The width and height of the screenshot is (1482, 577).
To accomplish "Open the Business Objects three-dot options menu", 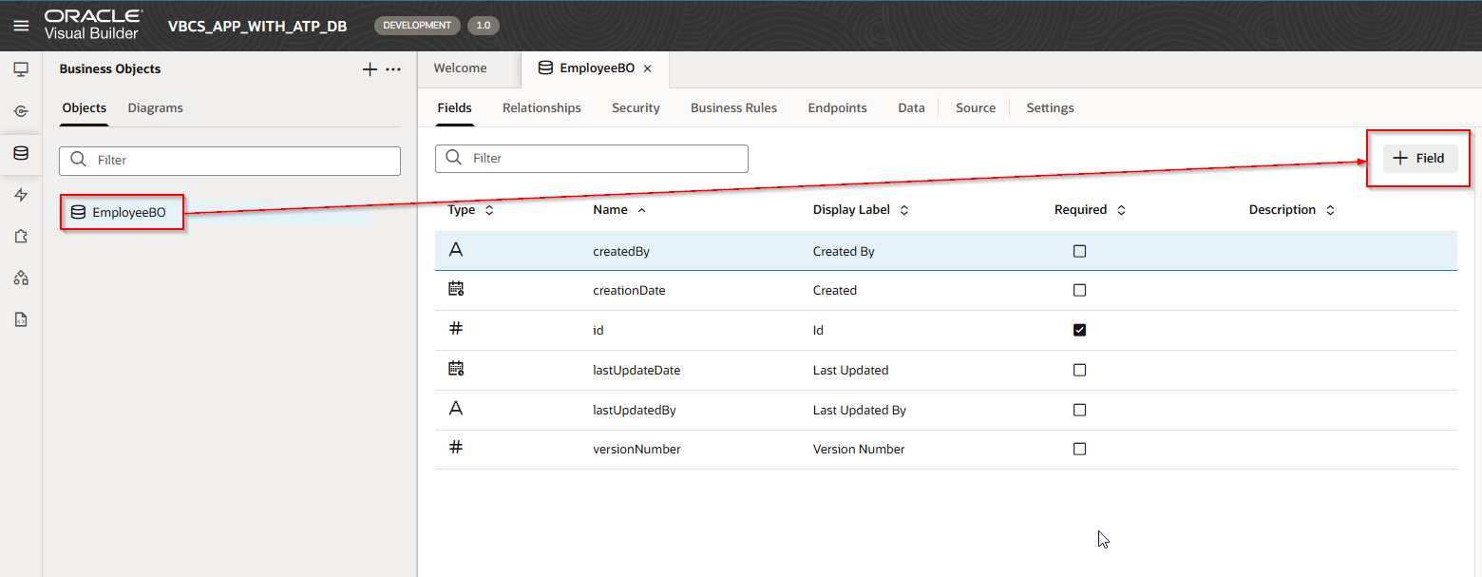I will pos(392,69).
